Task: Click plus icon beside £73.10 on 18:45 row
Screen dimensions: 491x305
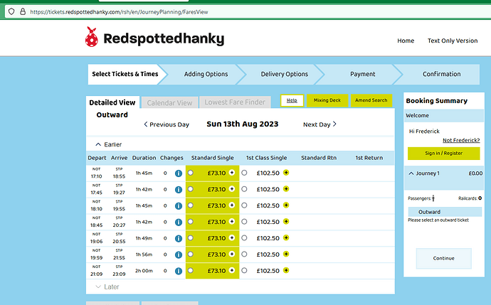Action: point(232,221)
